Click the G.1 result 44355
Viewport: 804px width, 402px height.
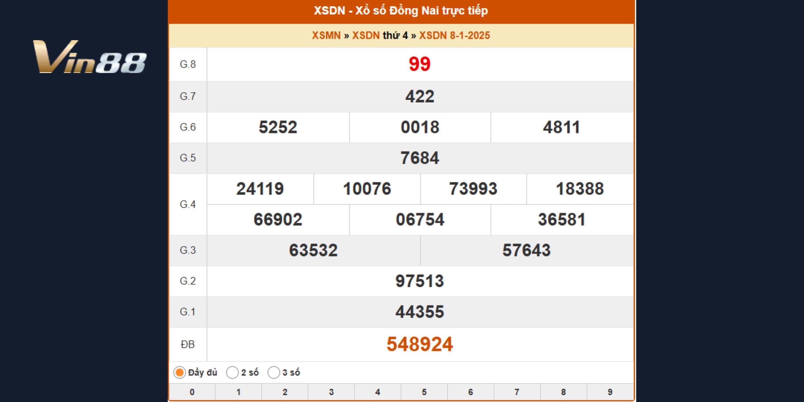pos(420,312)
